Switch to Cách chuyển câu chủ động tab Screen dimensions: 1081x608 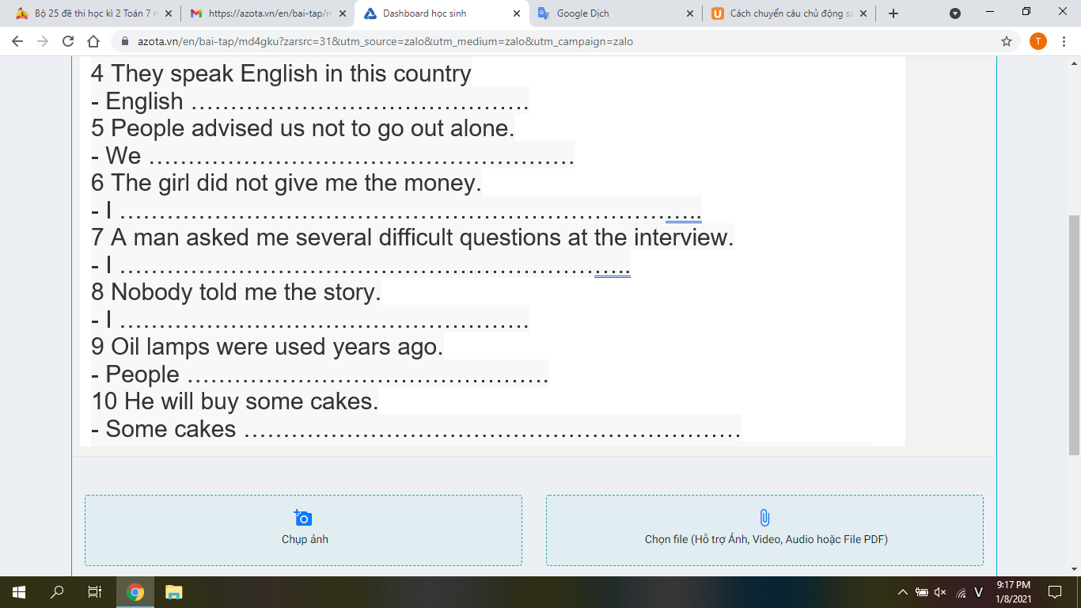(x=790, y=13)
